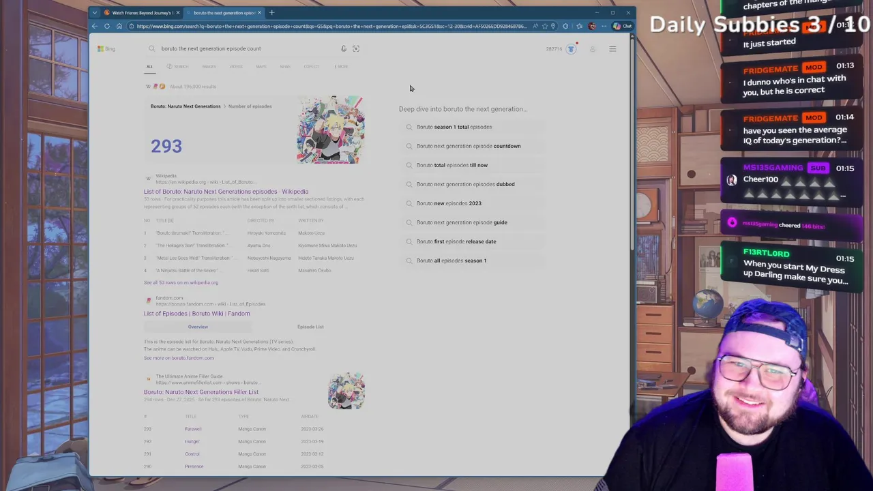
Task: Click The Ultimate Anime Filler Guide favicon
Action: [148, 378]
